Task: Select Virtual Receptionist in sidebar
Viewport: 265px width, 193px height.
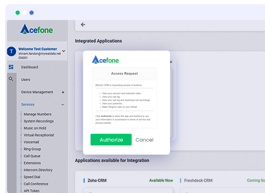Action: point(39,135)
